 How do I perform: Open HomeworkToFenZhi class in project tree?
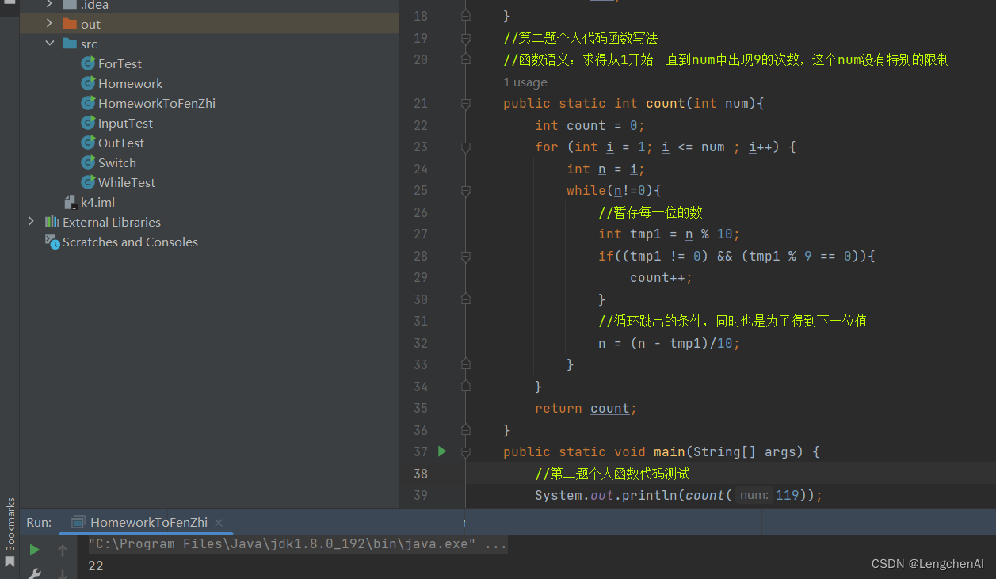pyautogui.click(x=157, y=103)
